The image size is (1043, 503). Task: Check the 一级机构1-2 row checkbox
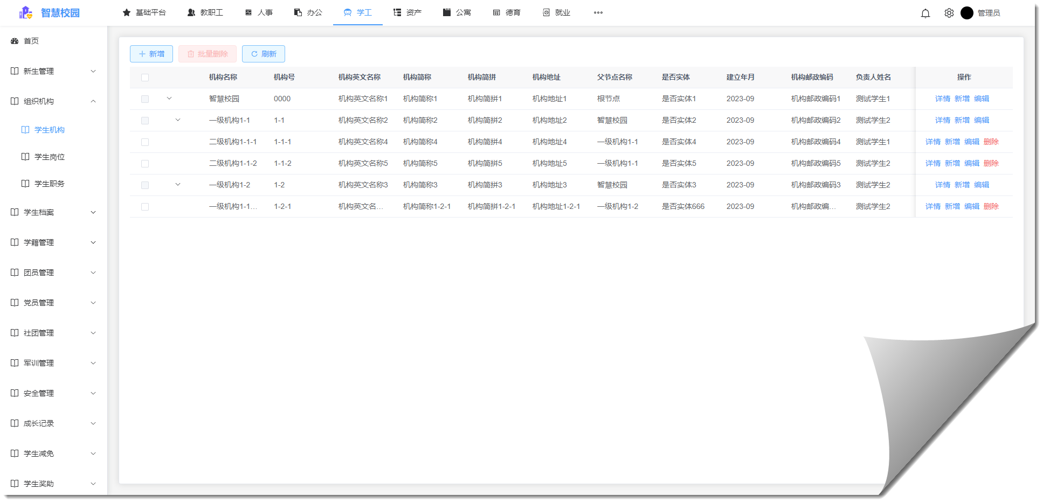click(144, 185)
